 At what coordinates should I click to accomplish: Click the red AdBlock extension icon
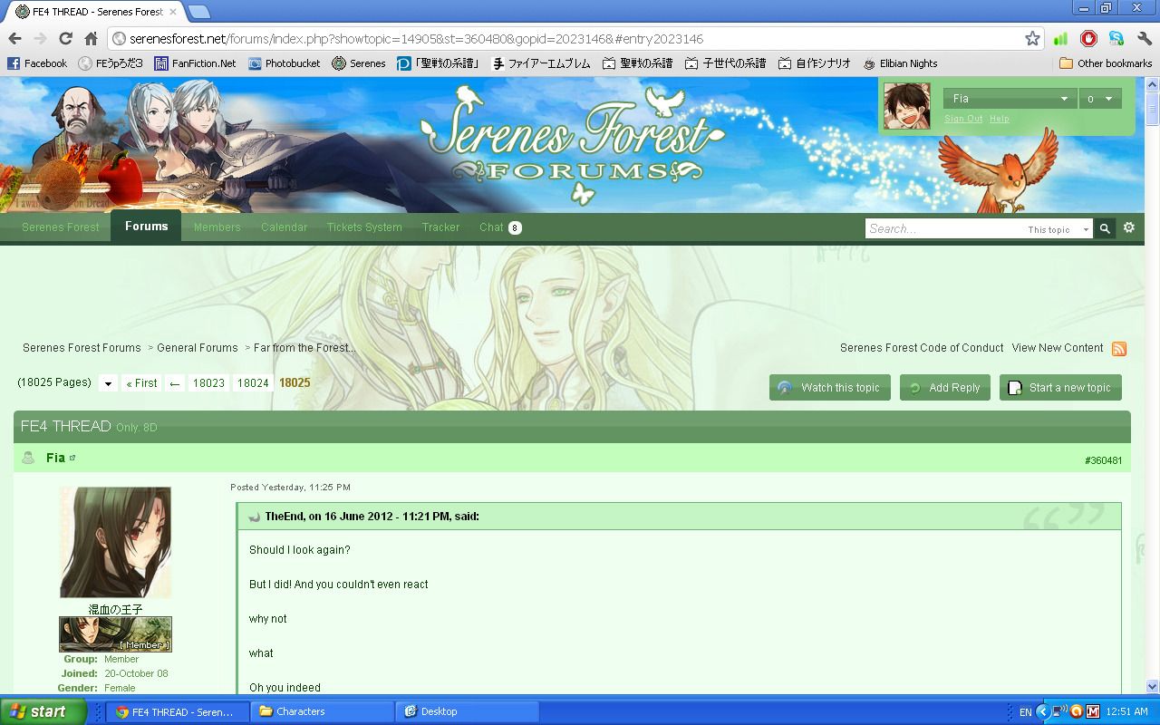[x=1088, y=38]
